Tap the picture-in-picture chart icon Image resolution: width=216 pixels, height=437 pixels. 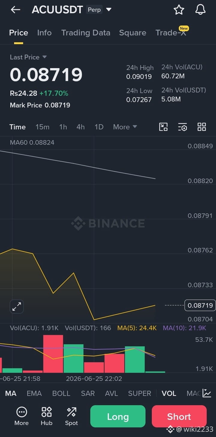(163, 127)
